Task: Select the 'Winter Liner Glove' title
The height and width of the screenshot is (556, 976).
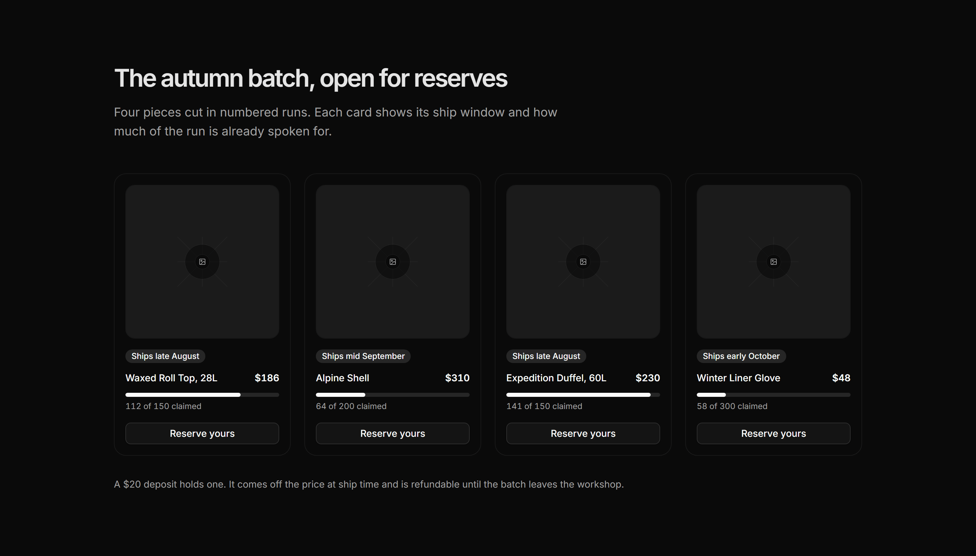Action: tap(738, 378)
